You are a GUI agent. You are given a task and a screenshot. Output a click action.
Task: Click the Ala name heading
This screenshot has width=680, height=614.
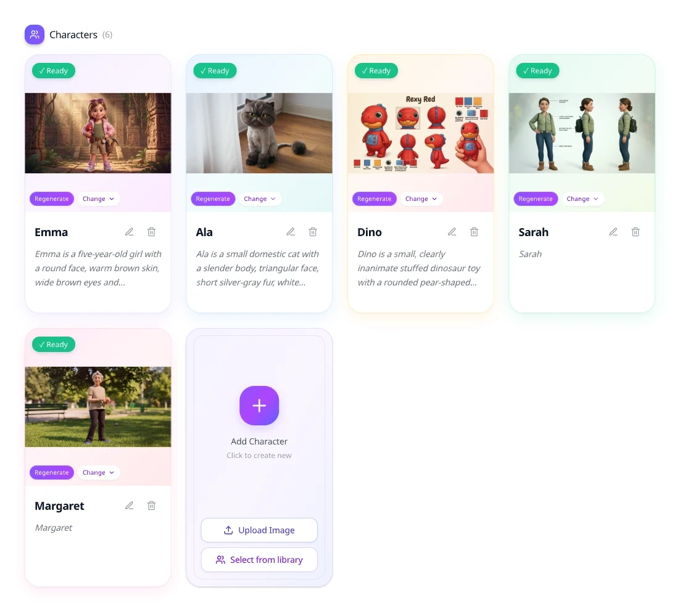click(204, 232)
